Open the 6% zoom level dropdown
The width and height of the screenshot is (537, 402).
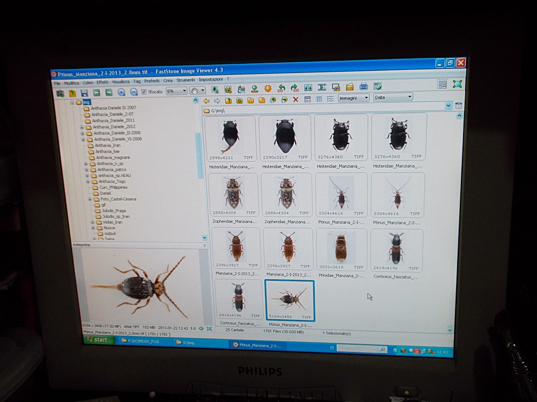[176, 91]
